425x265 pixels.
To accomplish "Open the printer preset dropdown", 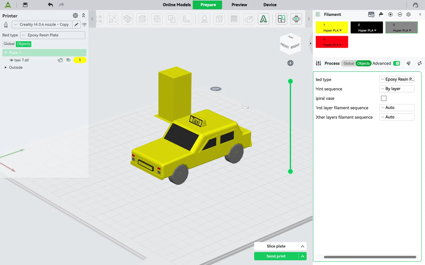I will [42, 24].
